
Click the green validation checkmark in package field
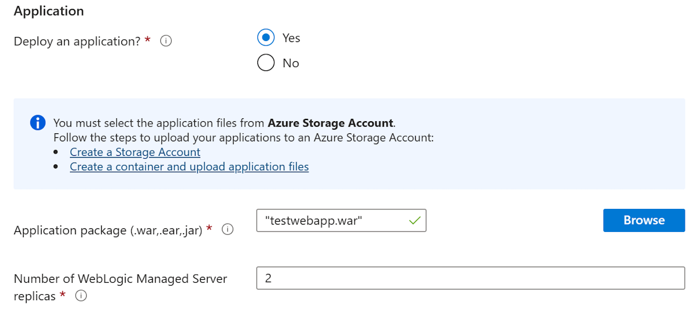pos(414,220)
